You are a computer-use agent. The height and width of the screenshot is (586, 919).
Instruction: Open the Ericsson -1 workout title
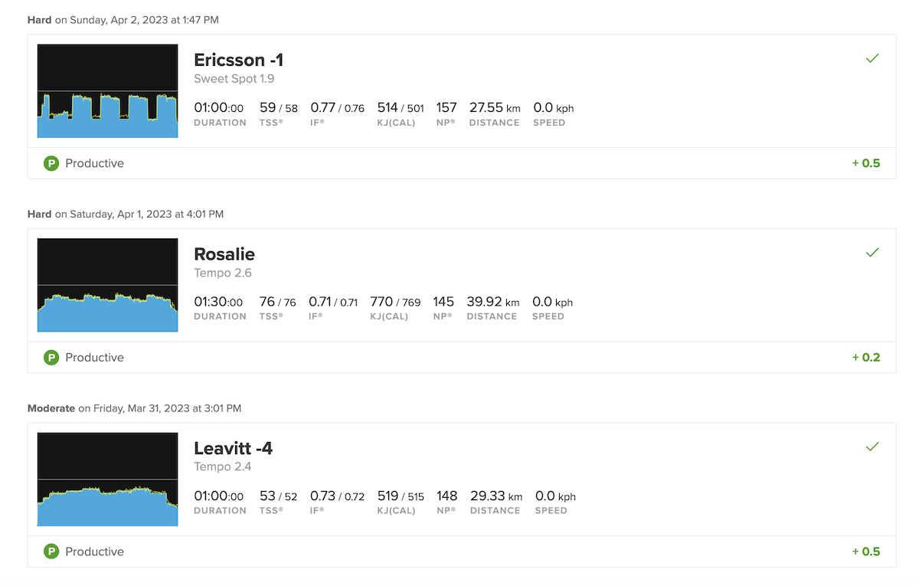(238, 60)
